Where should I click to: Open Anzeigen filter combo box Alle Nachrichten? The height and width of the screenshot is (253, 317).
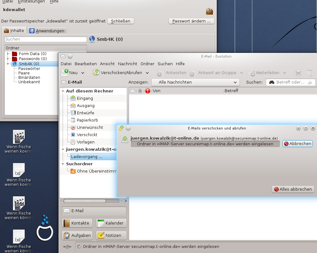point(195,82)
